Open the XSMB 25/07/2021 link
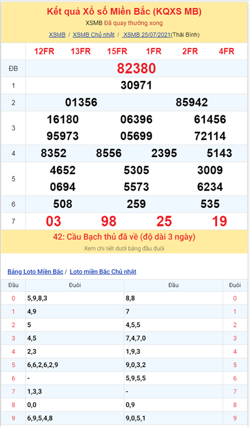Viewport: 250px width, 427px height. pyautogui.click(x=146, y=34)
